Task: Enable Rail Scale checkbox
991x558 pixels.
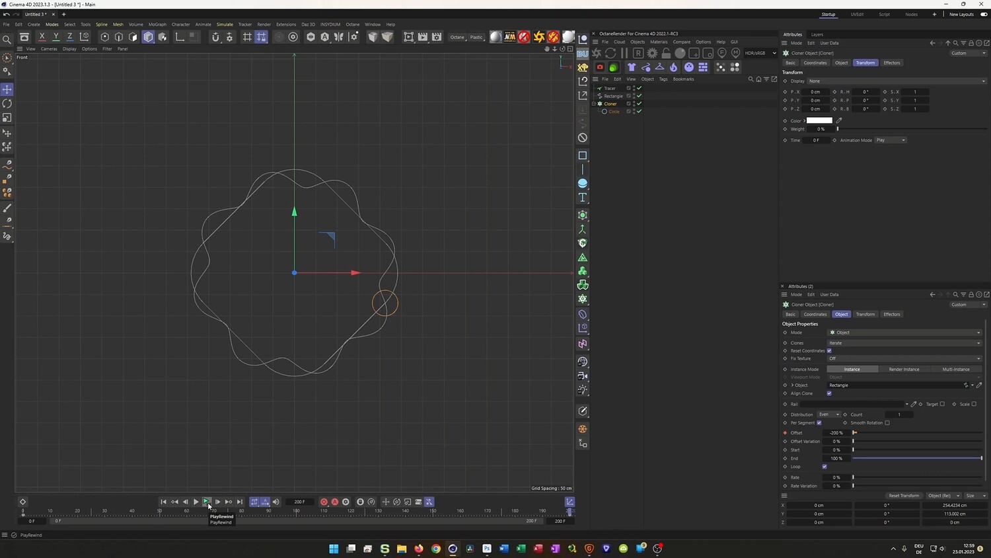Action: click(974, 404)
